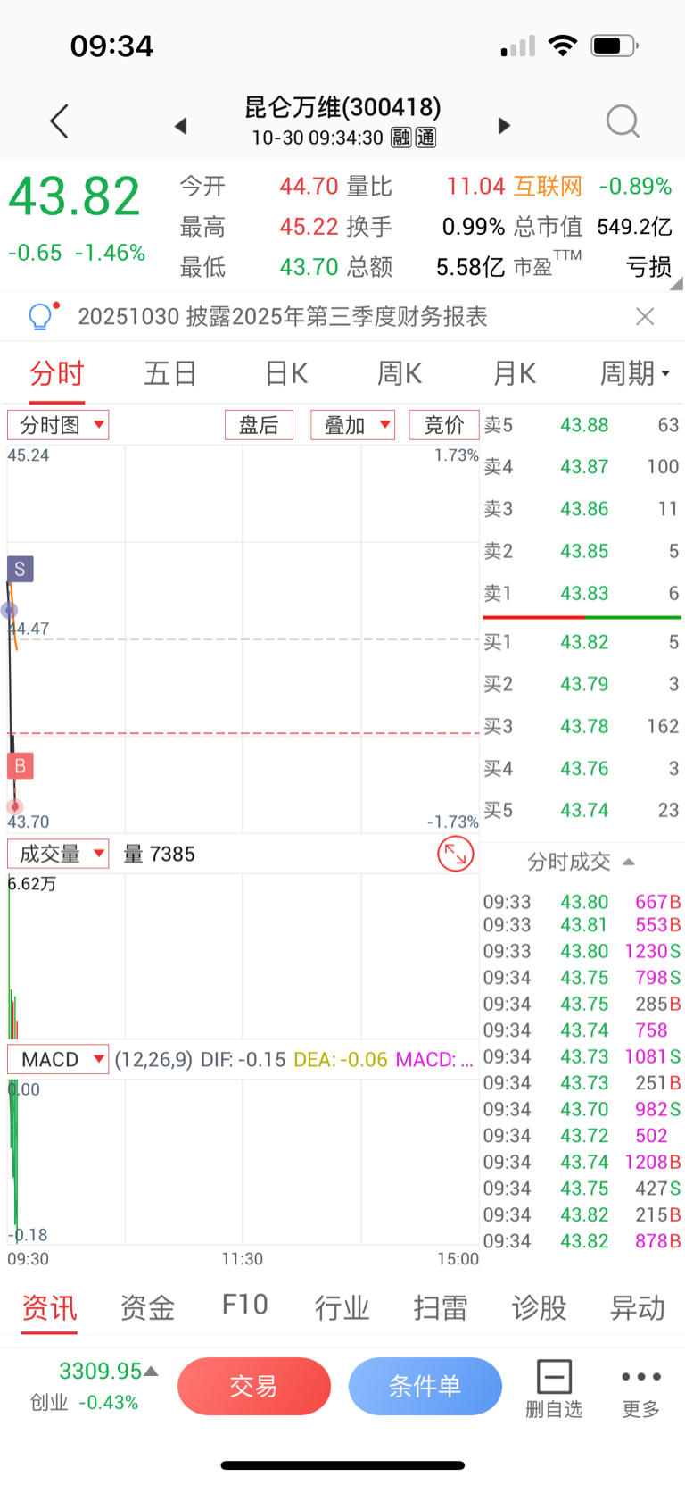Image resolution: width=685 pixels, height=1485 pixels.
Task: Expand quote details corner triangle
Action: click(677, 284)
